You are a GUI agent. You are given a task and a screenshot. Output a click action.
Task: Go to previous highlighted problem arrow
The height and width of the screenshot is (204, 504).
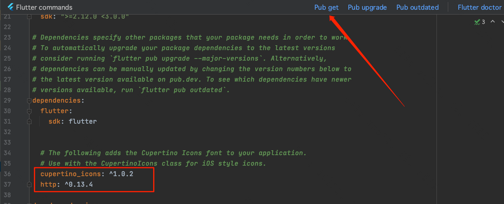[x=492, y=22]
